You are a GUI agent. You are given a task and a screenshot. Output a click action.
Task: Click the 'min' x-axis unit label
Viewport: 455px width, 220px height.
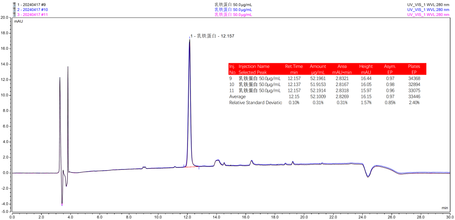pyautogui.click(x=444, y=208)
